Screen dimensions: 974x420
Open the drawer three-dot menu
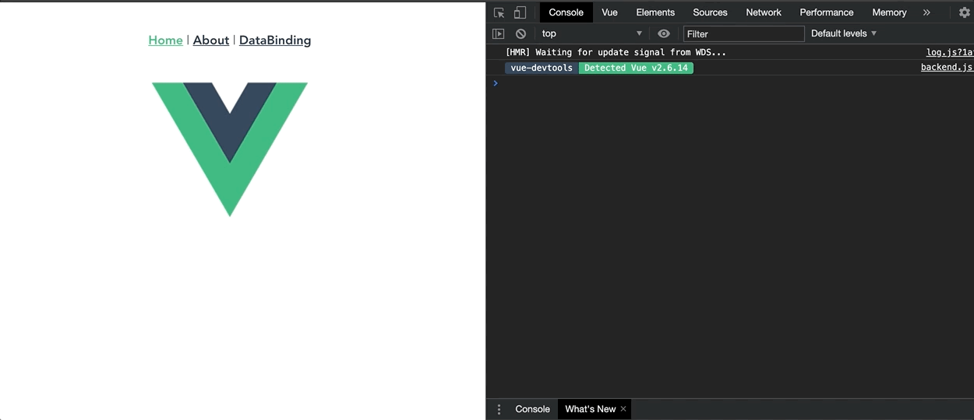pos(499,409)
